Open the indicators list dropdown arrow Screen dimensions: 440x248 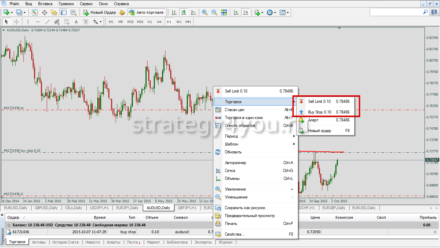pos(262,12)
